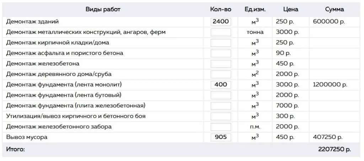Screen dimensions: 364x161
Task: Click quantity field for Демонтаж зданий
Action: point(221,22)
